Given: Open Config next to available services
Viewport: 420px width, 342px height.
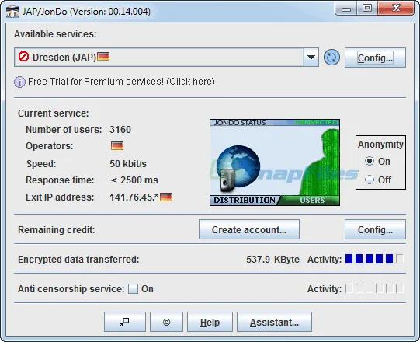Looking at the screenshot, I should point(375,58).
